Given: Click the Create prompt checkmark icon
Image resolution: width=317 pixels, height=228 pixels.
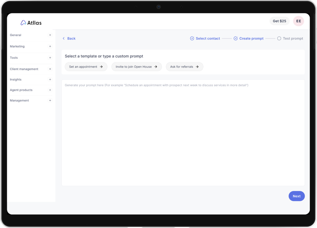Looking at the screenshot, I should tap(236, 39).
